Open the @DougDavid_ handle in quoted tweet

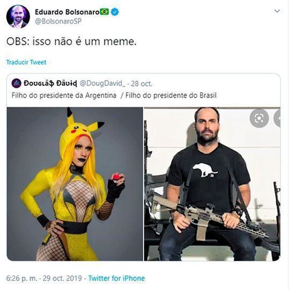(103, 83)
